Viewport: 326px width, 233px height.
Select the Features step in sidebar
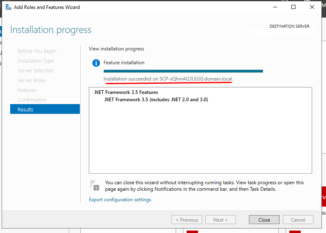tap(27, 90)
